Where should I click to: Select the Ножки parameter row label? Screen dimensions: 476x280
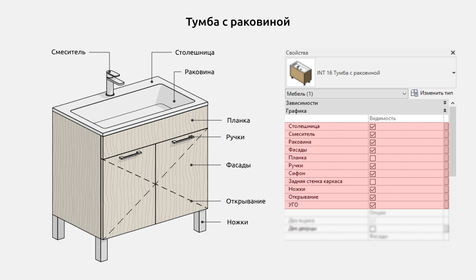pyautogui.click(x=297, y=189)
